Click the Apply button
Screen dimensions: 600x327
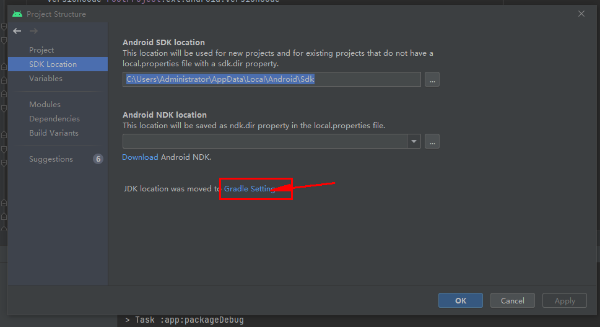(565, 300)
